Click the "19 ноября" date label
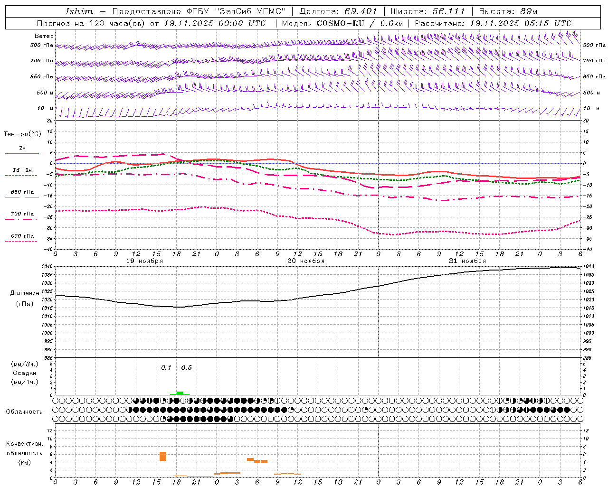Image resolution: width=608 pixels, height=486 pixels. (x=144, y=261)
